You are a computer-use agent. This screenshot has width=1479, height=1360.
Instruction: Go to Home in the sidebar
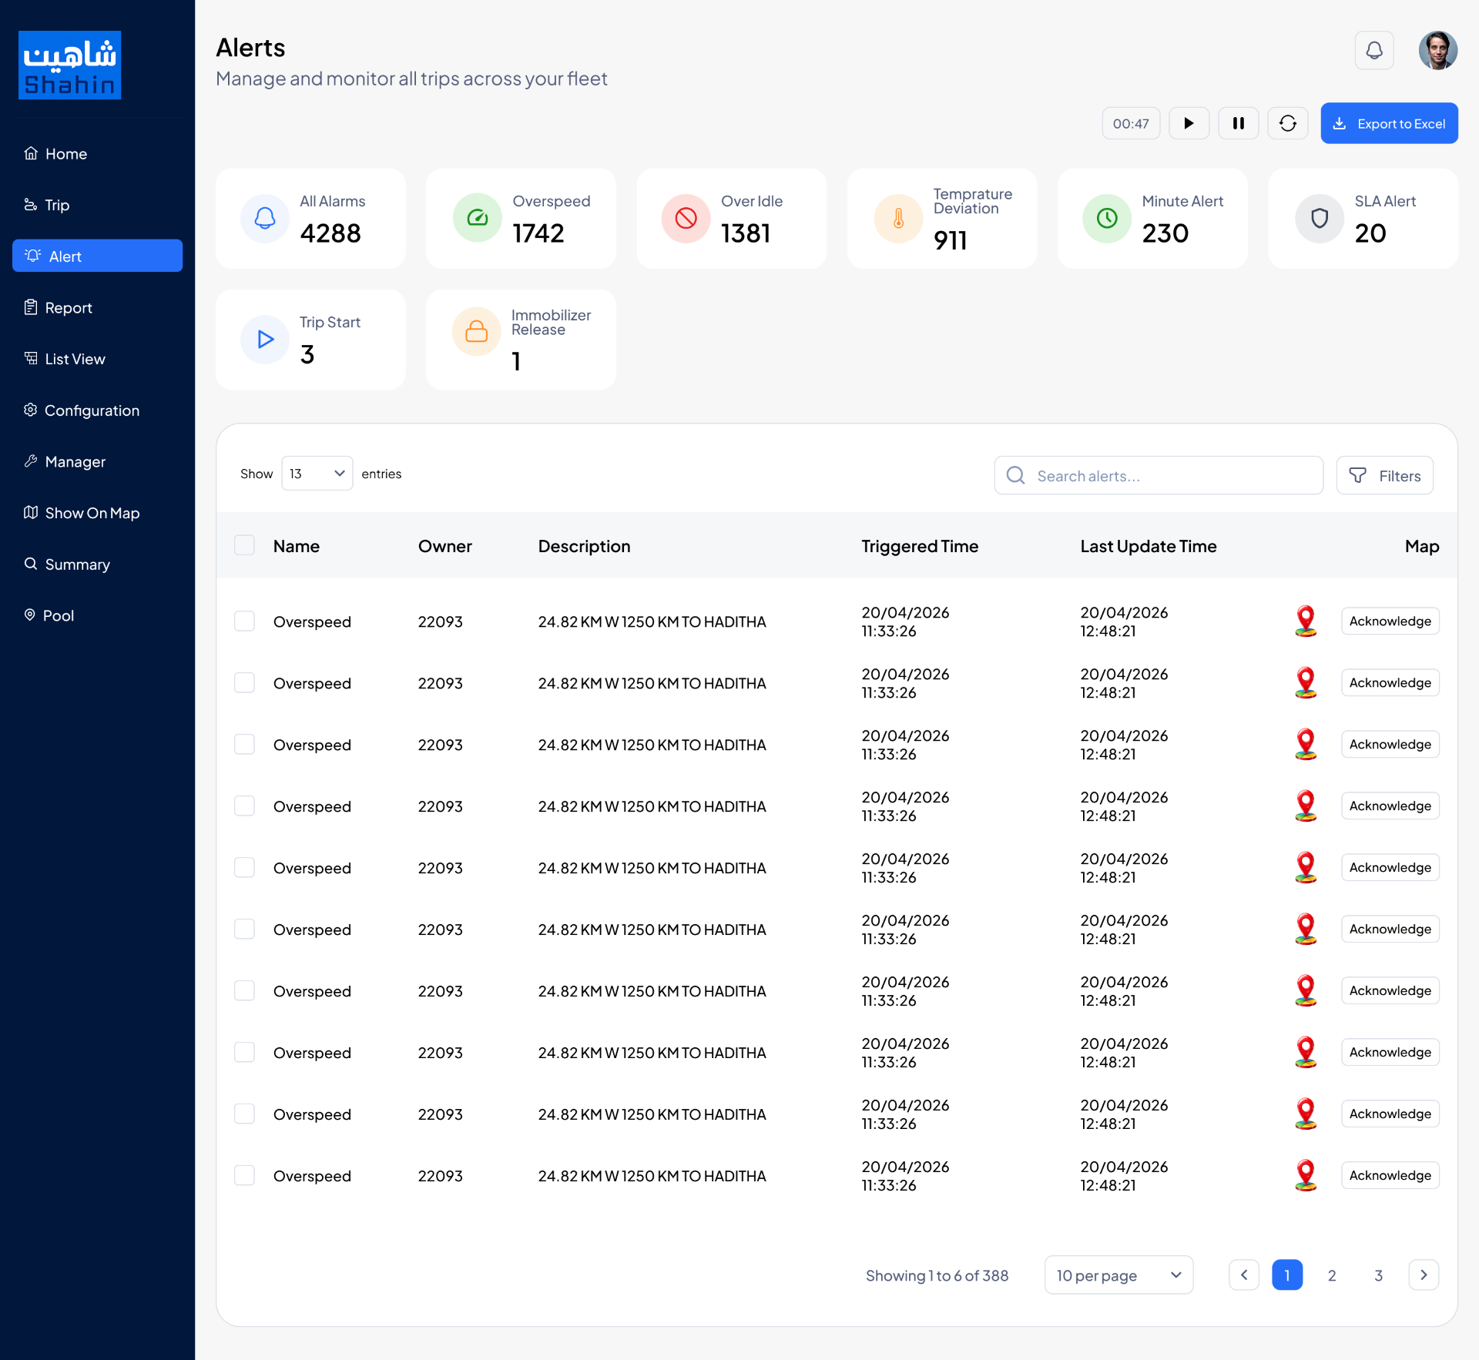[x=97, y=153]
